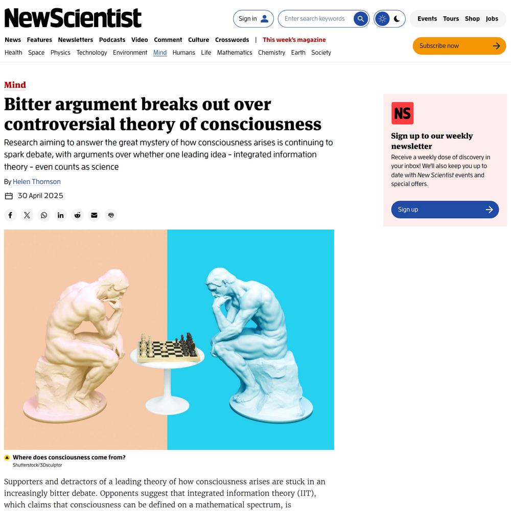The width and height of the screenshot is (511, 511).
Task: Share article on LinkedIn
Action: [61, 215]
